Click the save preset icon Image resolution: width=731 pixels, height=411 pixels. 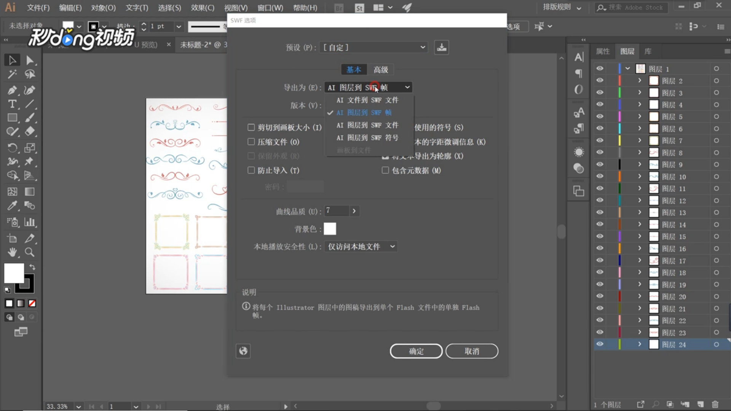(441, 48)
